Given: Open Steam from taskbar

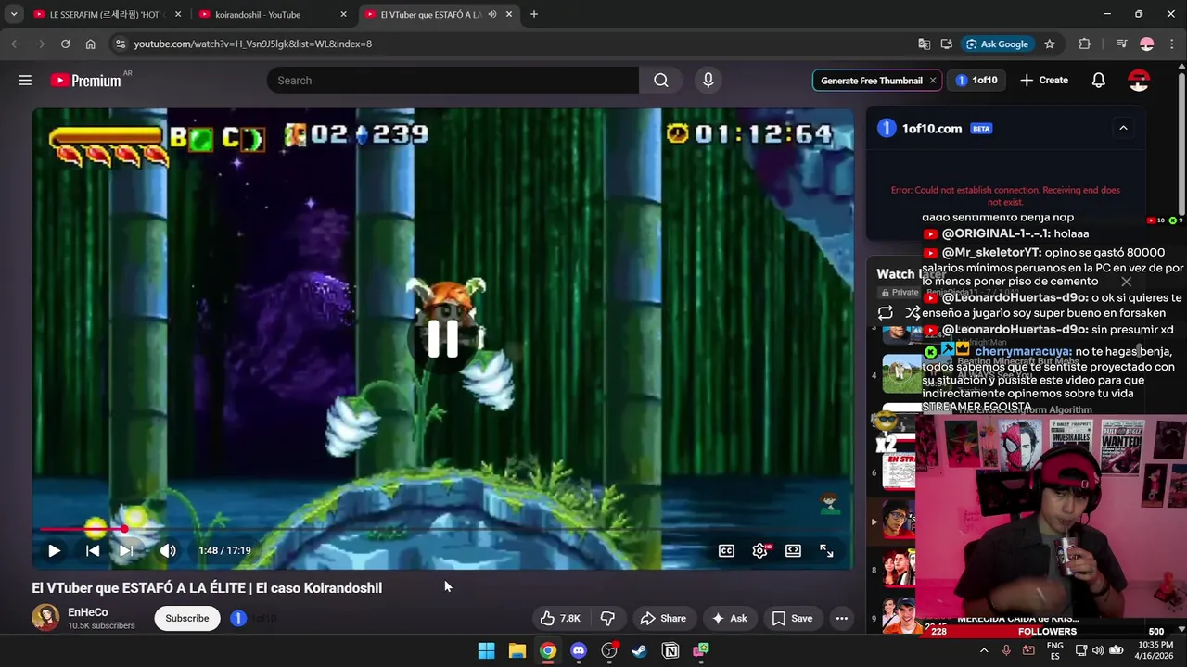Looking at the screenshot, I should tap(639, 650).
